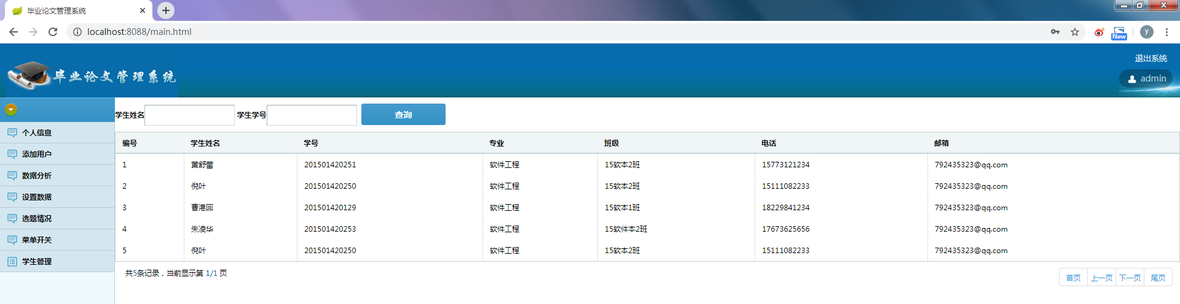
Task: Click the 设置数据 sidebar icon
Action: tap(12, 197)
